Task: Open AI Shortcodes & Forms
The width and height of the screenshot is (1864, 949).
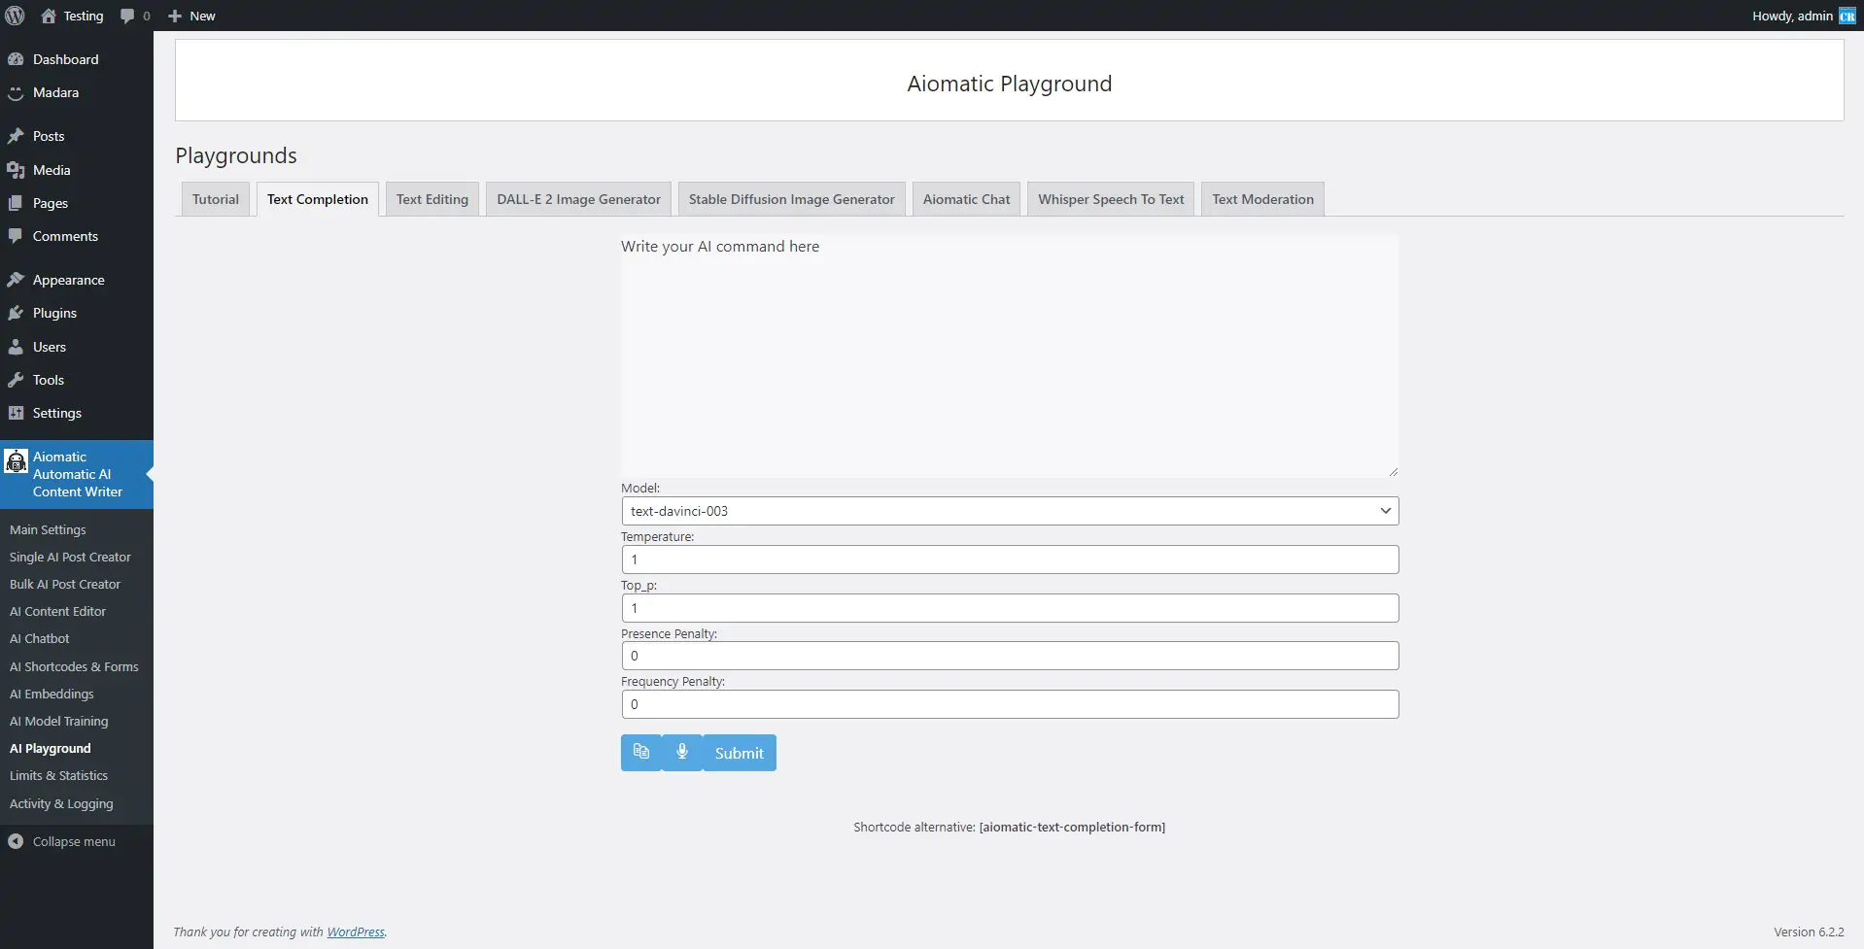Action: [x=74, y=666]
